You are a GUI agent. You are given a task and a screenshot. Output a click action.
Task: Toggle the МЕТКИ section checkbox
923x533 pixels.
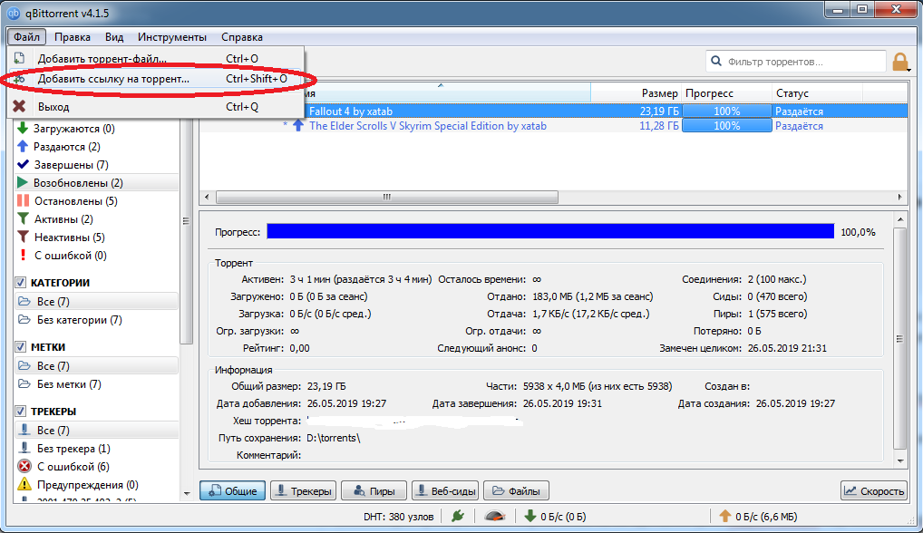click(x=22, y=347)
